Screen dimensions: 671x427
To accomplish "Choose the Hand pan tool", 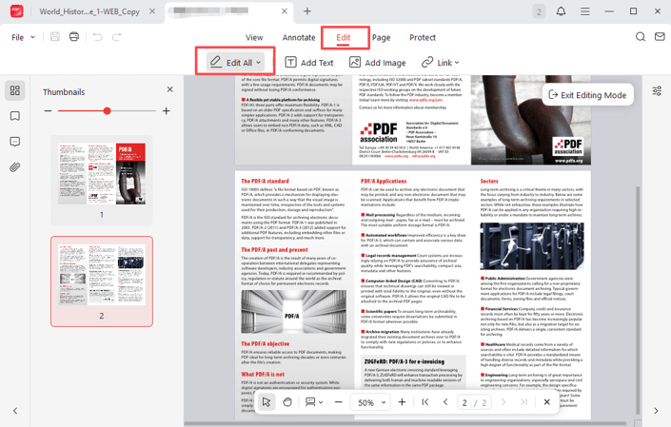I will [x=287, y=402].
